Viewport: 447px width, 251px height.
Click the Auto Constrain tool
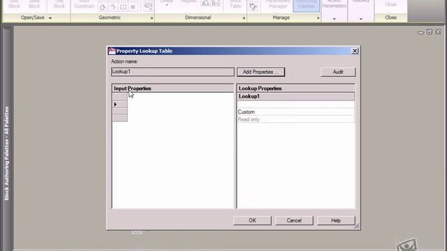pos(84,4)
